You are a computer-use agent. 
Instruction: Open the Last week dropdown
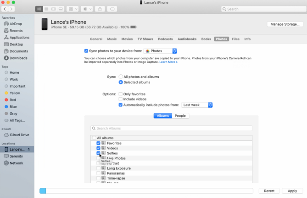tap(197, 105)
